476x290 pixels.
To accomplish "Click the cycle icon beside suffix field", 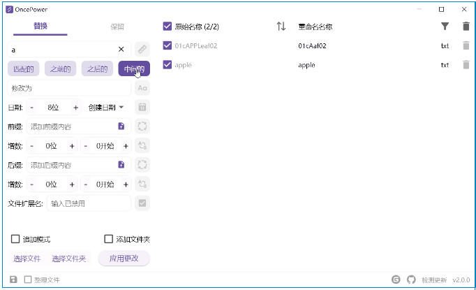I will (142, 165).
